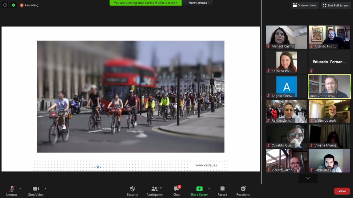The height and width of the screenshot is (198, 353).
Task: Select Osvaldo Gun's video tile
Action: click(287, 136)
